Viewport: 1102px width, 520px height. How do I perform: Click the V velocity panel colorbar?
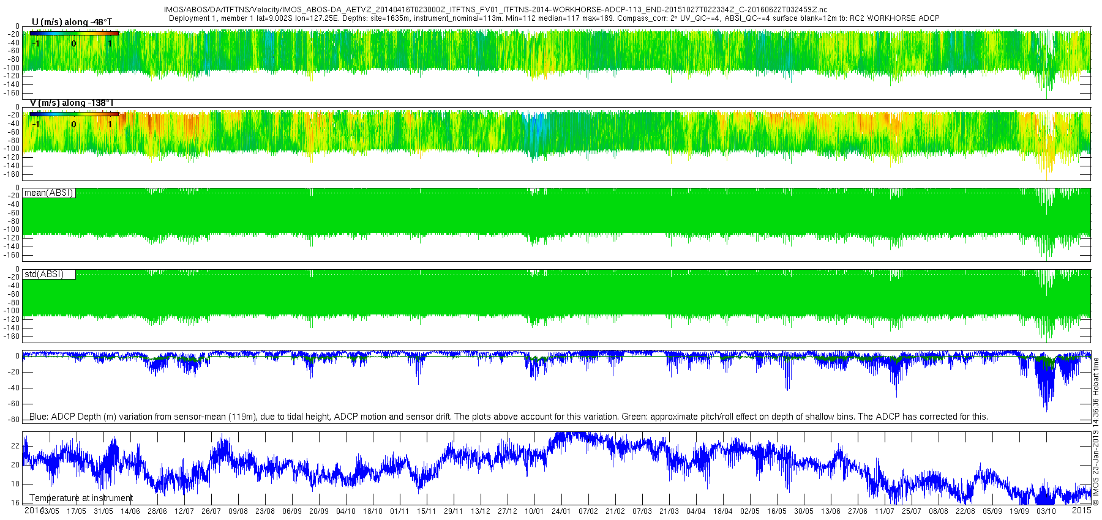tap(74, 114)
